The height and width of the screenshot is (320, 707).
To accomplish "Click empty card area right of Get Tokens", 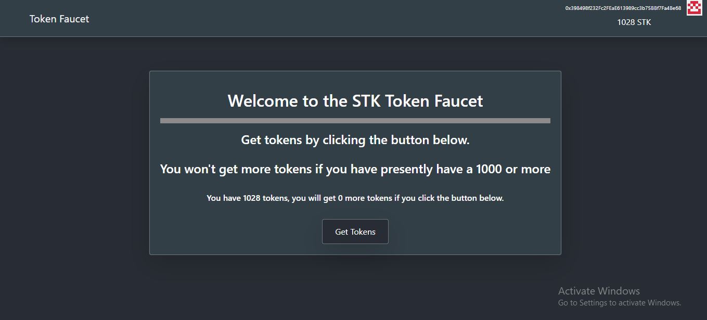I will pos(473,232).
